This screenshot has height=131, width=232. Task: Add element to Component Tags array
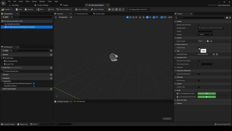(x=214, y=54)
